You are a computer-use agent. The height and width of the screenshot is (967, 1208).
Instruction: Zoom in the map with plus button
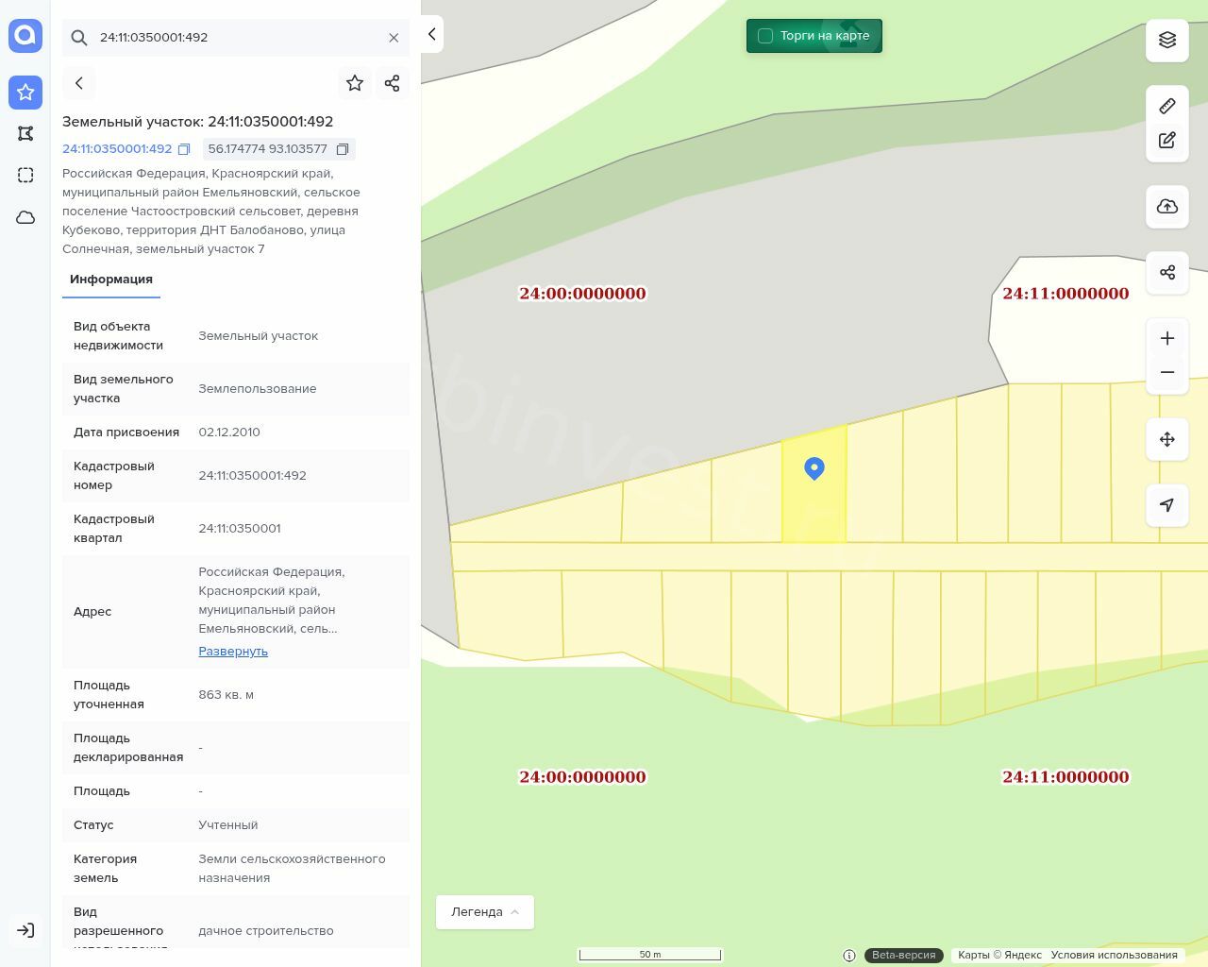[1167, 338]
